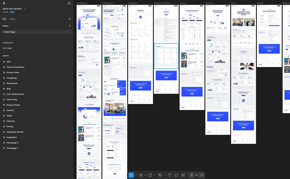Viewport: 290px width, 179px height.
Task: Select the Terms & Conditions layer
Action: coord(15,67)
